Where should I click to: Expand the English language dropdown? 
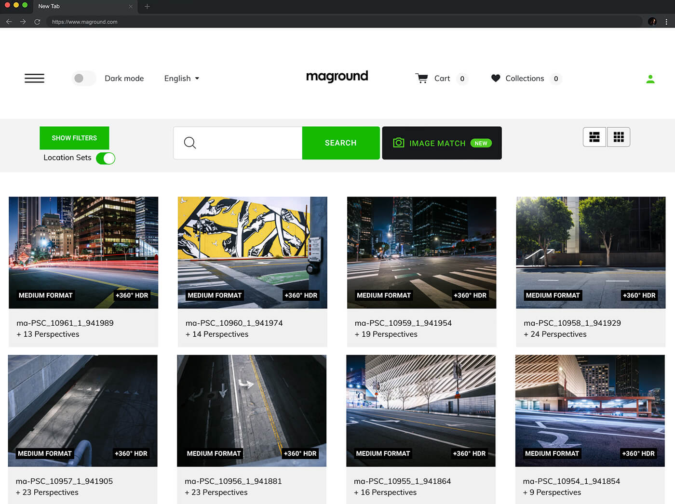tap(182, 79)
